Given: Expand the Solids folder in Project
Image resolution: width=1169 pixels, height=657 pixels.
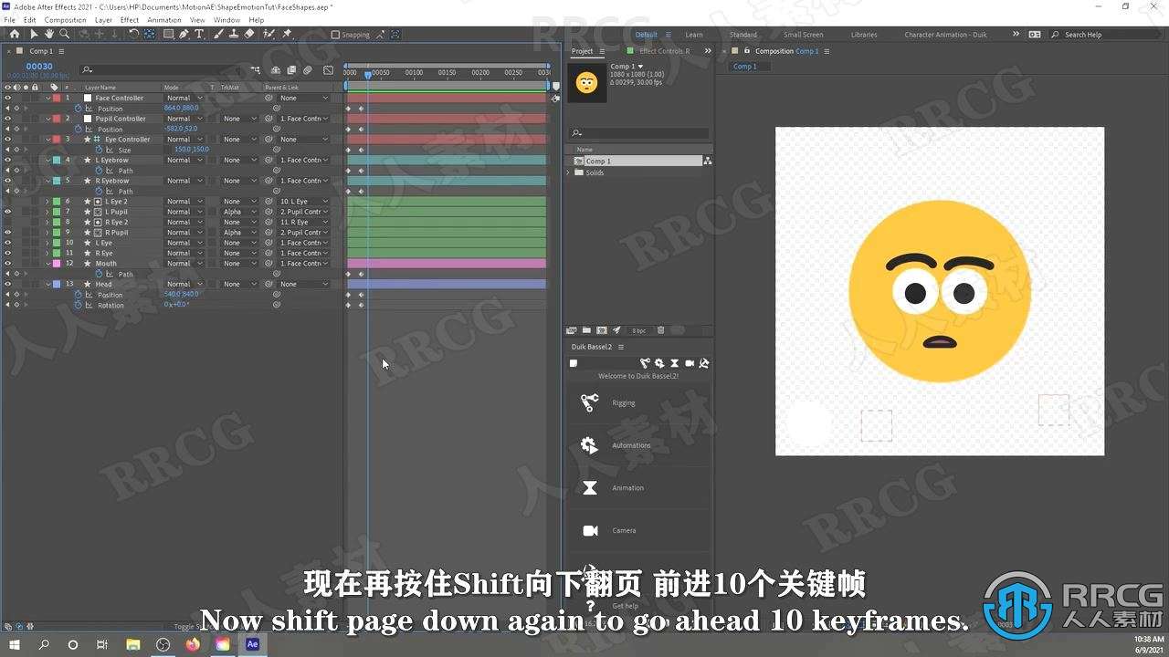Looking at the screenshot, I should click(x=569, y=172).
